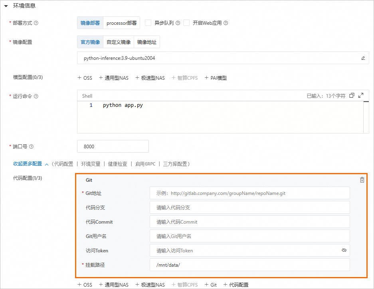Jump to 三方库配置 settings link
This screenshot has width=374, height=289.
click(x=175, y=164)
